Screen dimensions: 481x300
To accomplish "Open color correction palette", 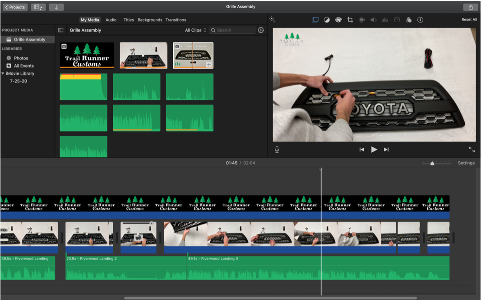I will coord(338,19).
